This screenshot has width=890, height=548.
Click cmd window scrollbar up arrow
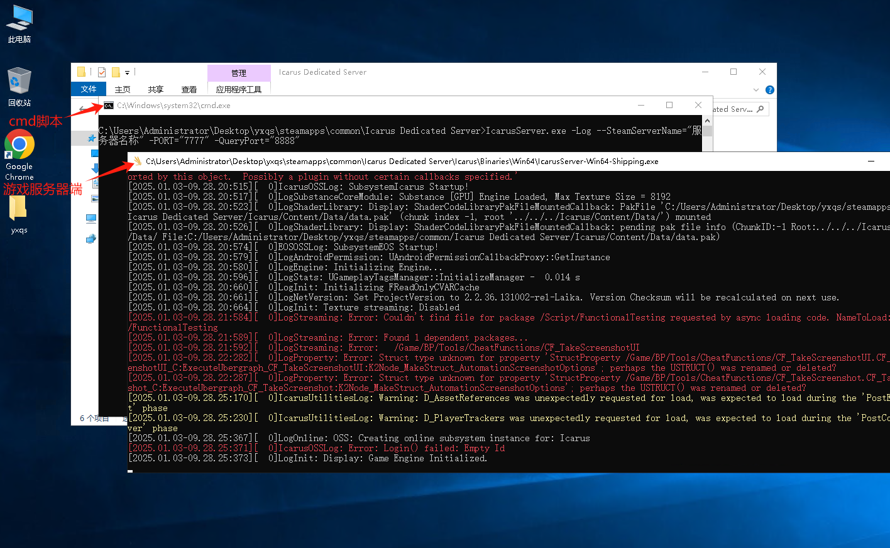tap(708, 121)
